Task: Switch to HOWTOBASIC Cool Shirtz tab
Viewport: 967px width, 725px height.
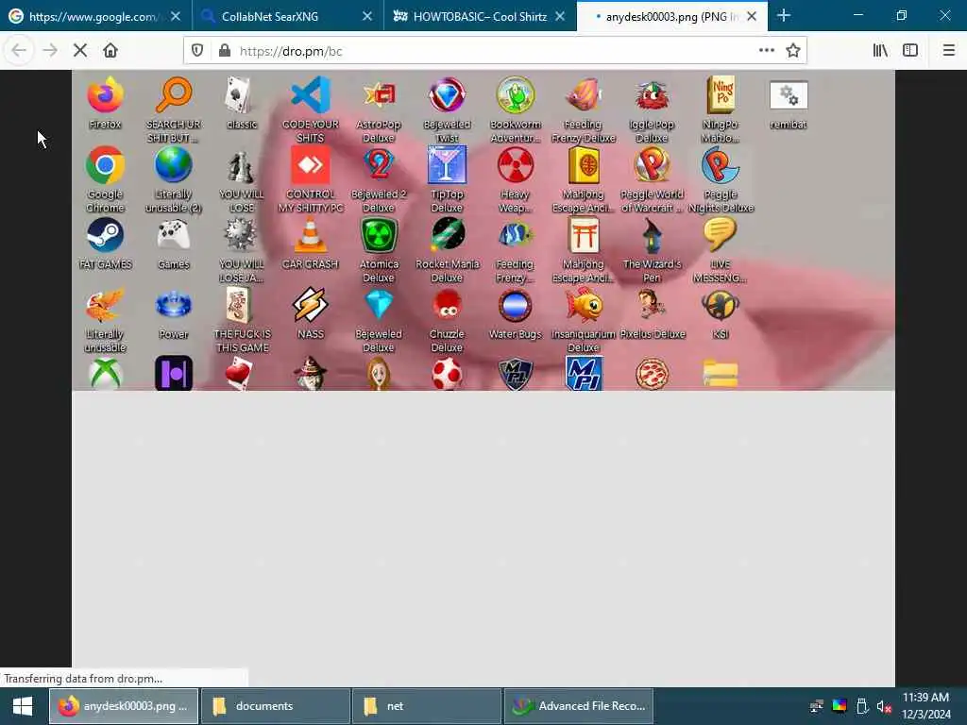Action: click(480, 17)
